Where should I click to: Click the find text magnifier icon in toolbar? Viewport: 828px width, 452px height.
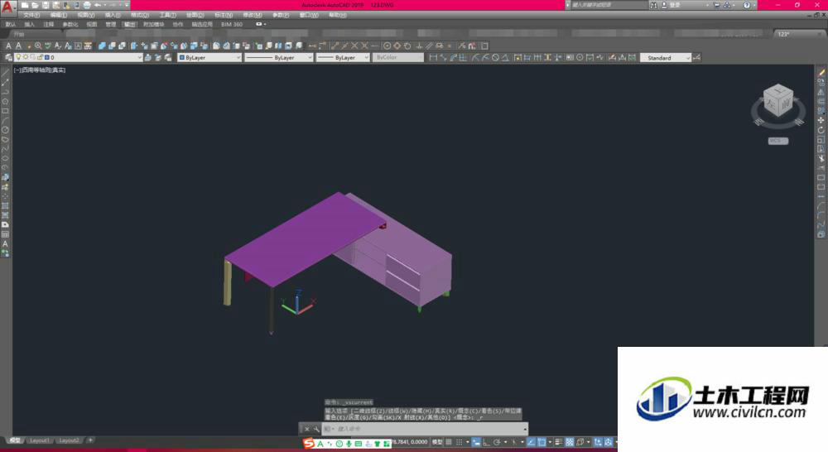click(x=38, y=46)
